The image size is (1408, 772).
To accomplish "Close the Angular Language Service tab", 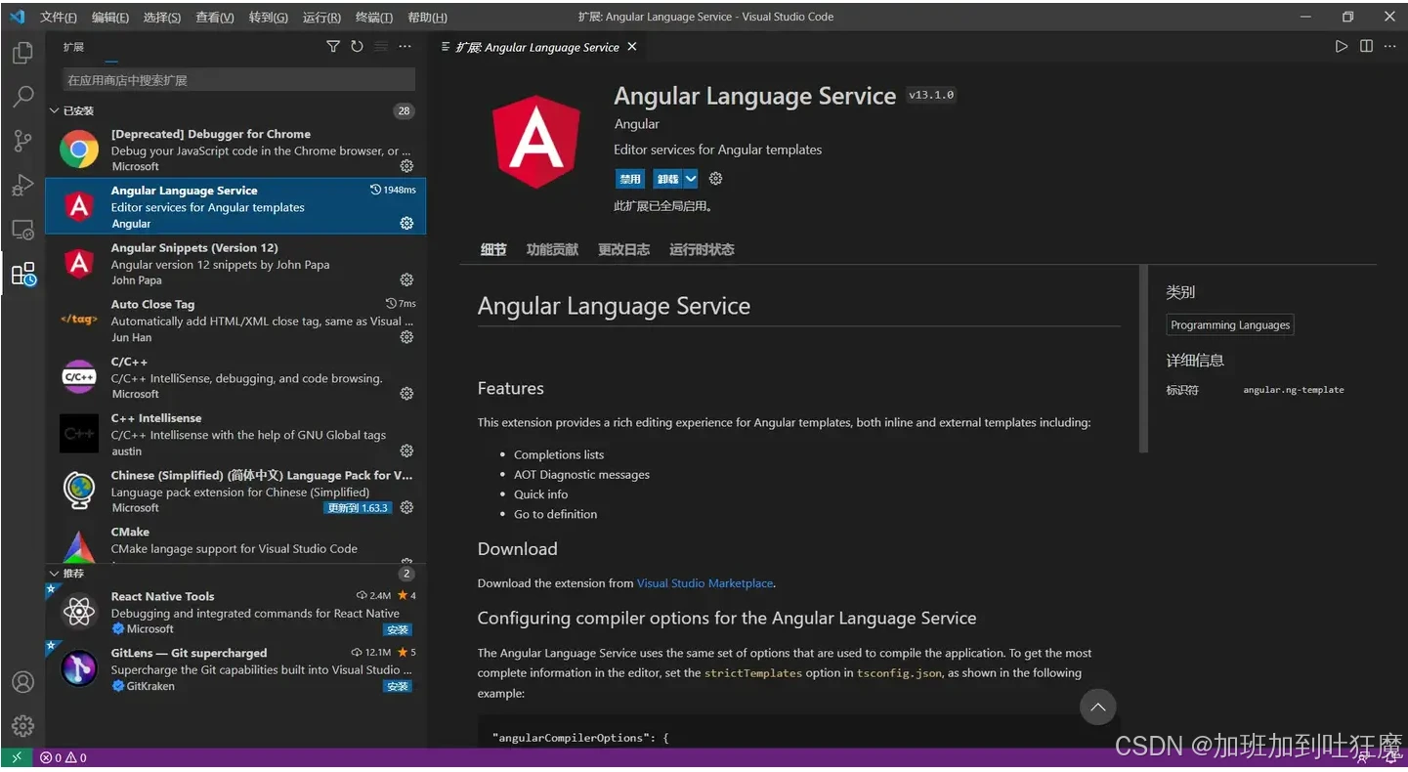I will pyautogui.click(x=632, y=47).
